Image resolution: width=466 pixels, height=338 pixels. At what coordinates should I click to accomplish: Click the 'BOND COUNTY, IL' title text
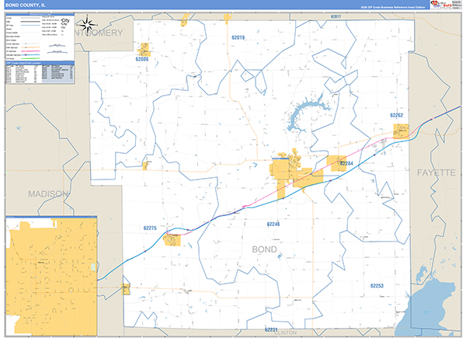pos(26,5)
